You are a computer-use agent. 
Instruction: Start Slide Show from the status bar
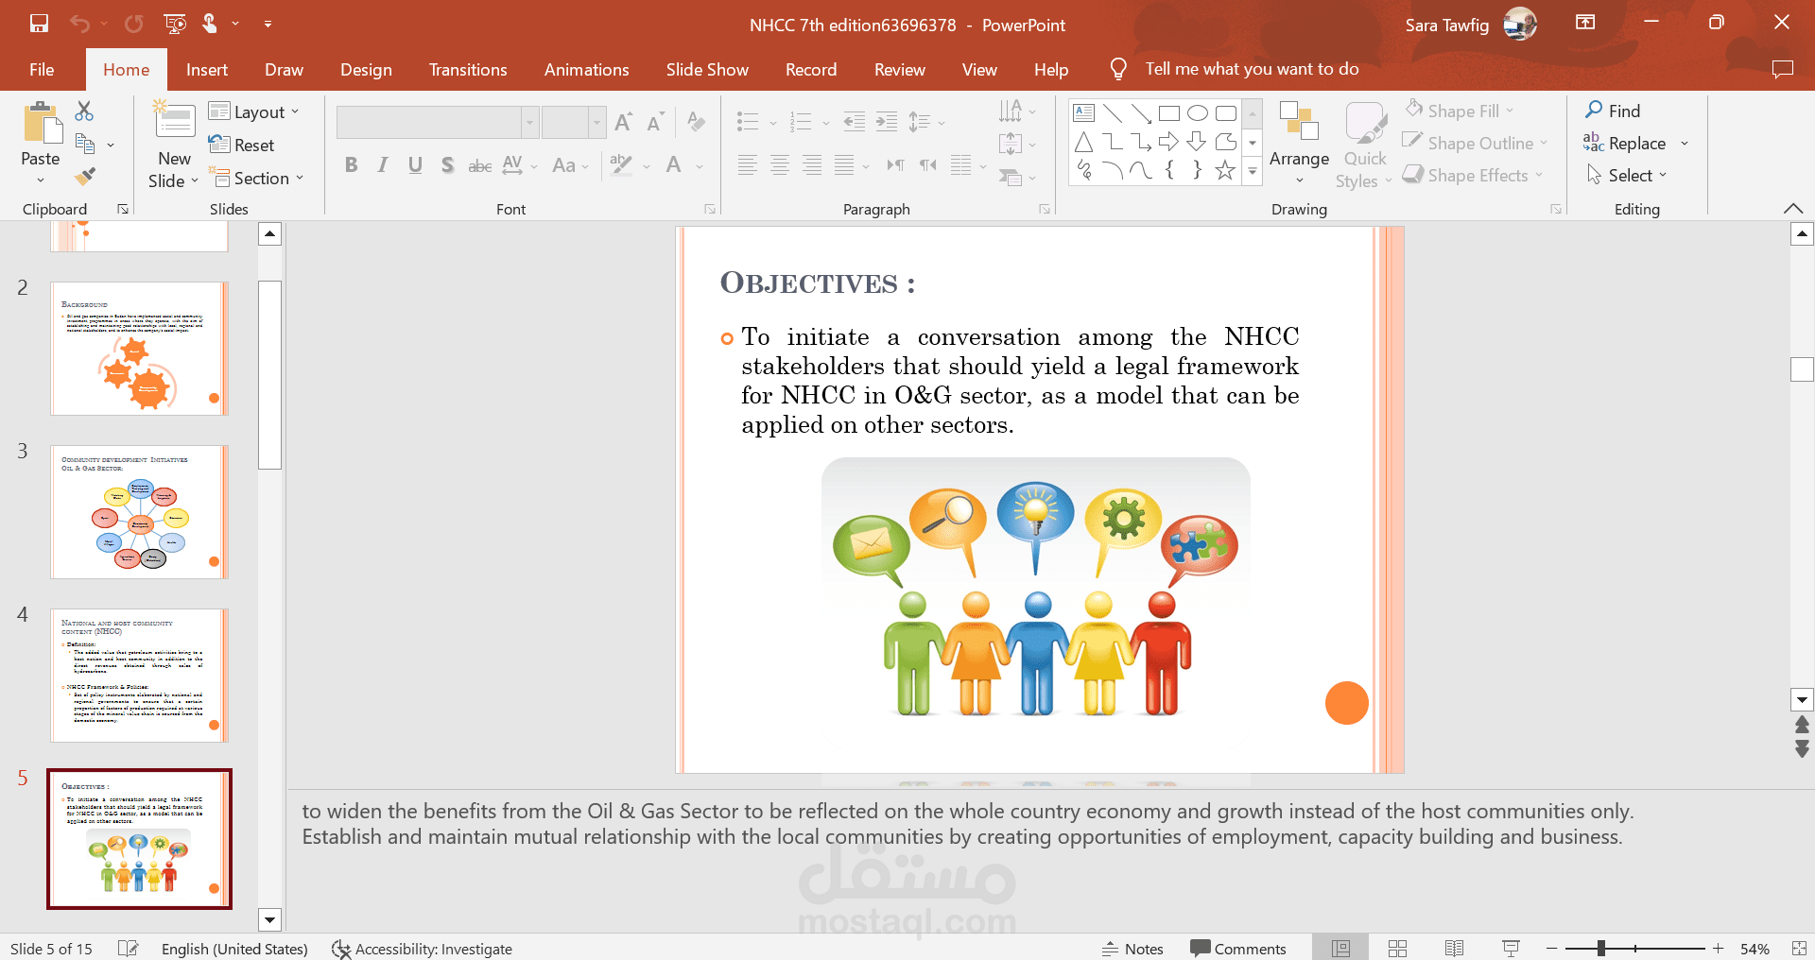pos(1512,949)
